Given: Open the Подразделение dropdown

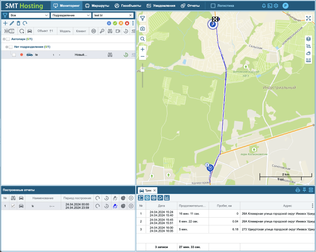Looking at the screenshot, I should (x=71, y=15).
